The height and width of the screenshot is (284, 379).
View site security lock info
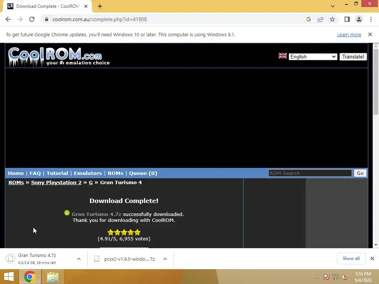tap(47, 19)
